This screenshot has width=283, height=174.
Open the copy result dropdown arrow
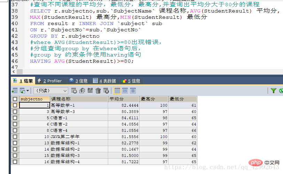27,91
